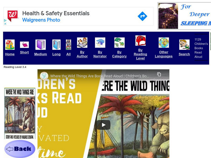Screen dimensions: 211x158
Task: Click the Walgreens logo in the ad
Action: tap(12, 16)
